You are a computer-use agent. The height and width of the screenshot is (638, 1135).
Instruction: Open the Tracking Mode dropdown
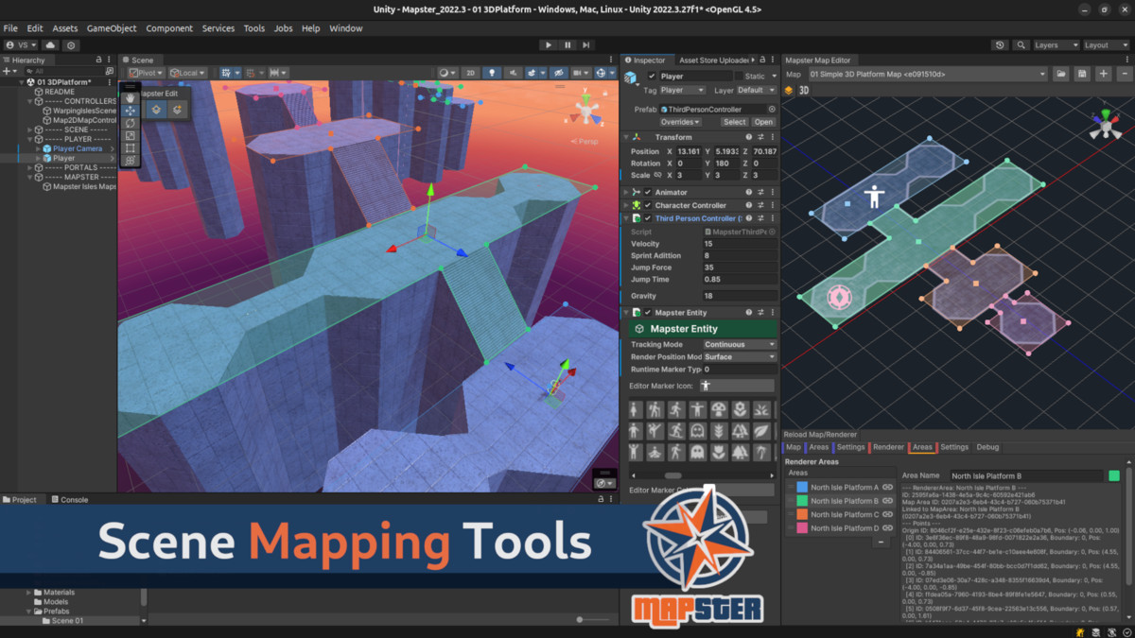[740, 344]
